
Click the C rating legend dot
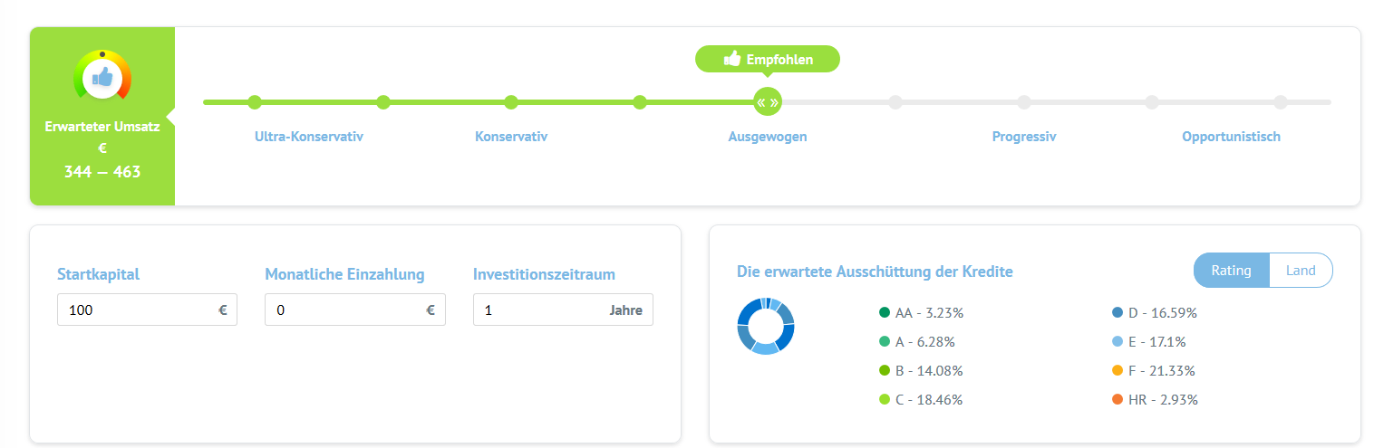coord(885,399)
